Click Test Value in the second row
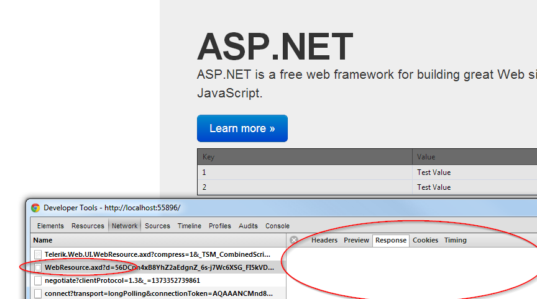The image size is (537, 299). pos(434,187)
